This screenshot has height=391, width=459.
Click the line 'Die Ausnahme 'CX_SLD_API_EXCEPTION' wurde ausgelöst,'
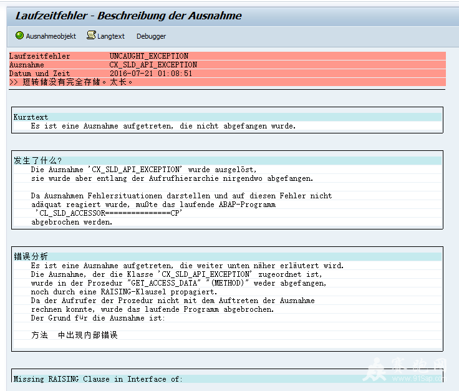tap(143, 170)
